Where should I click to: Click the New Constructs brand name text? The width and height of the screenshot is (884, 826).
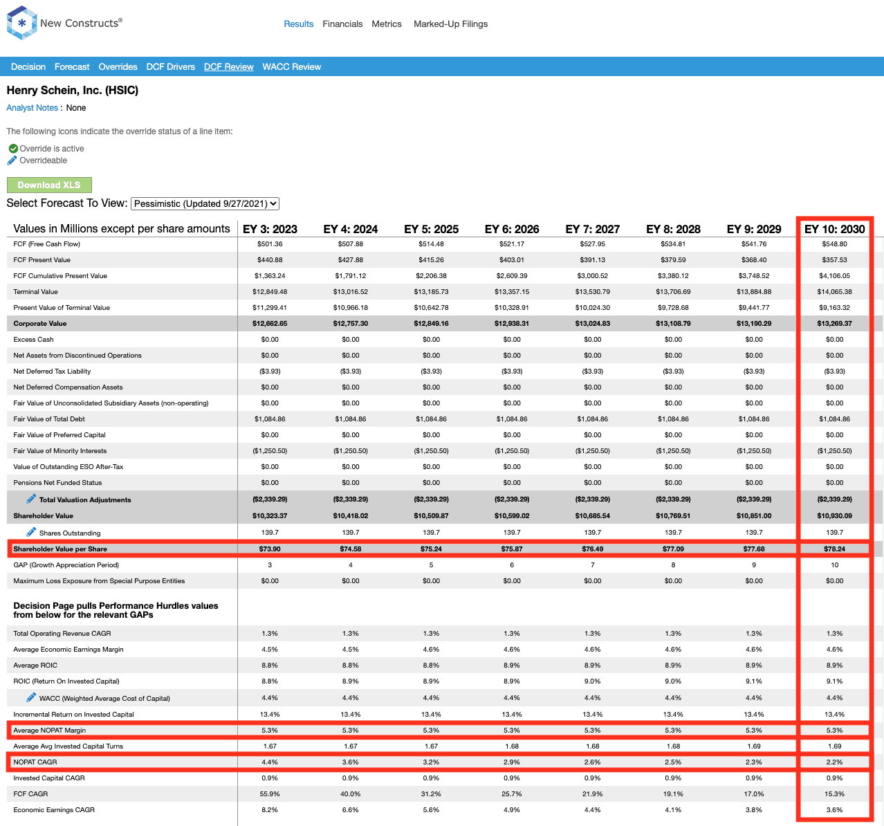[81, 23]
